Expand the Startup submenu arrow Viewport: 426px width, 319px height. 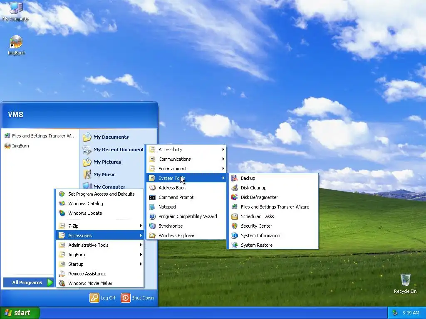141,264
